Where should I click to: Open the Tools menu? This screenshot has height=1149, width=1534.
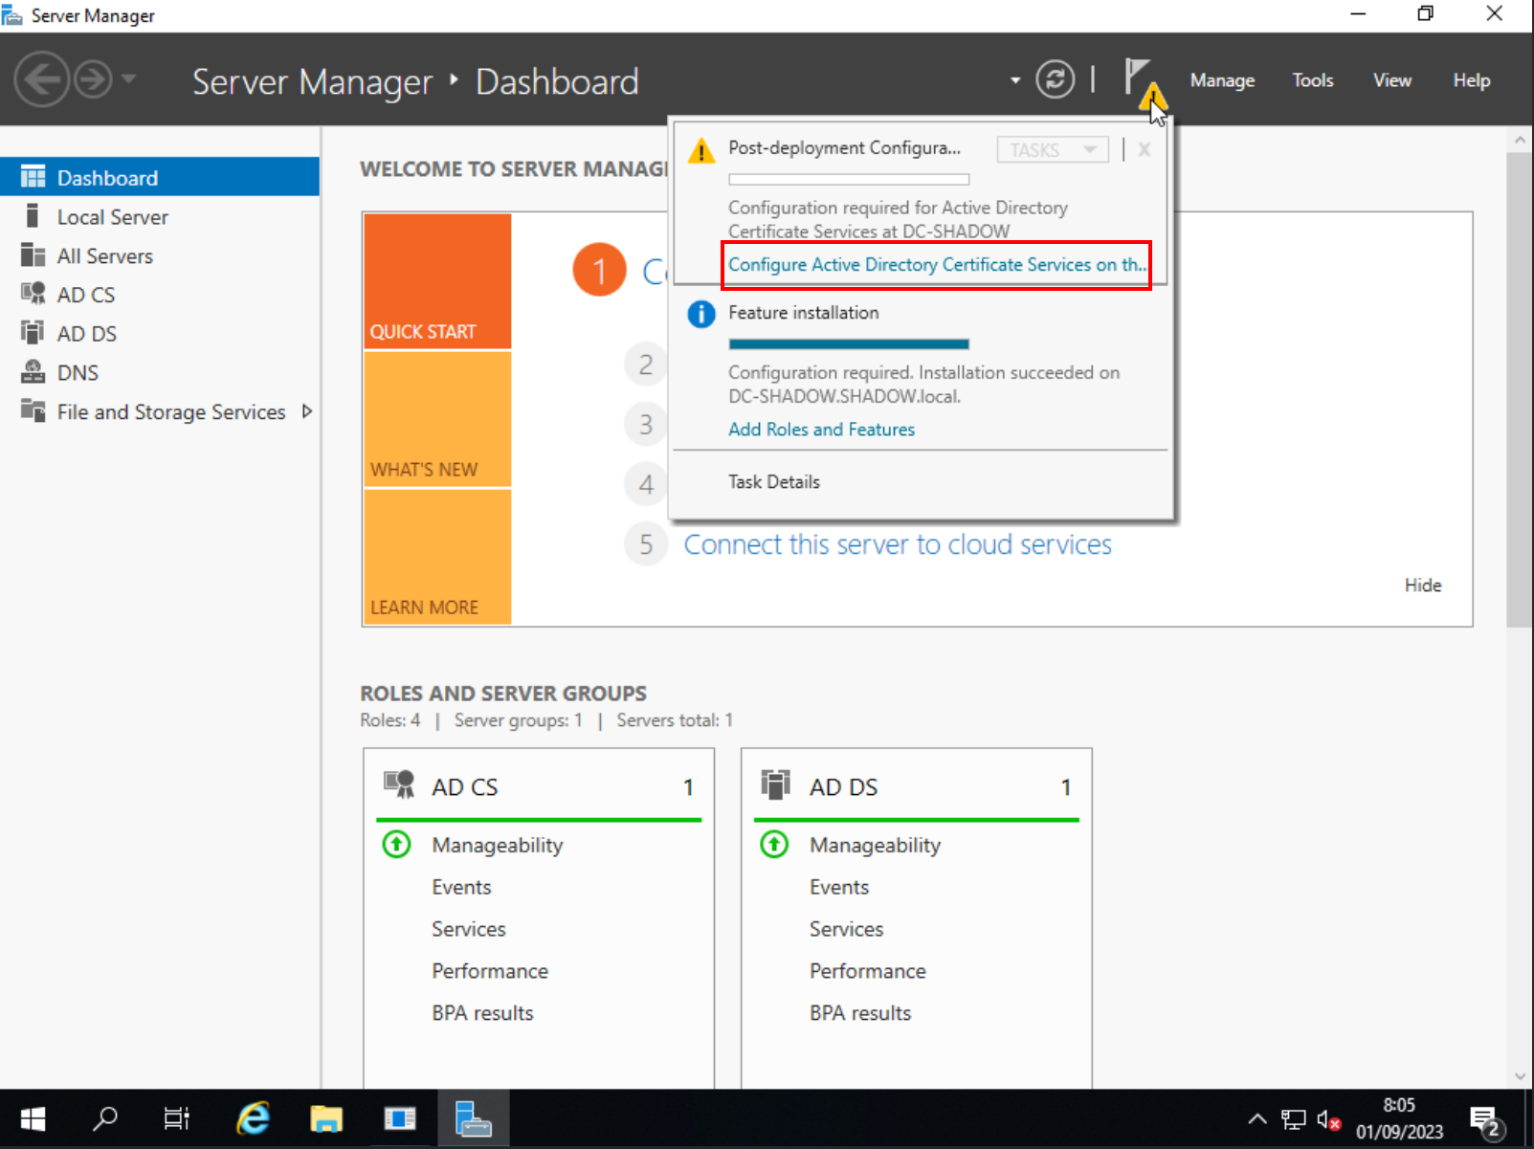pyautogui.click(x=1312, y=80)
